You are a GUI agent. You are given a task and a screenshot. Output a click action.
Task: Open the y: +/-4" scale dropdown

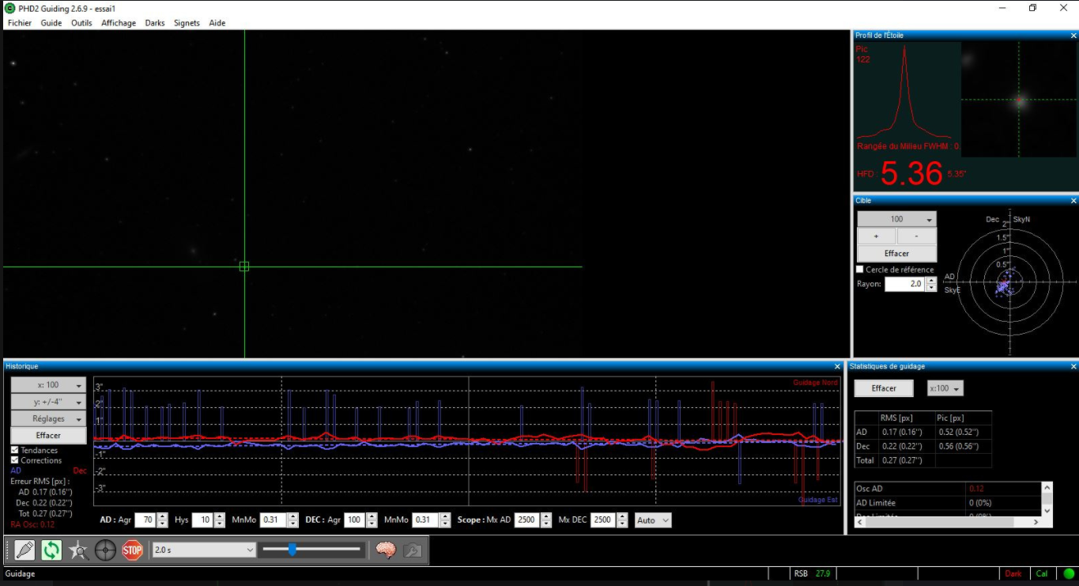point(48,402)
